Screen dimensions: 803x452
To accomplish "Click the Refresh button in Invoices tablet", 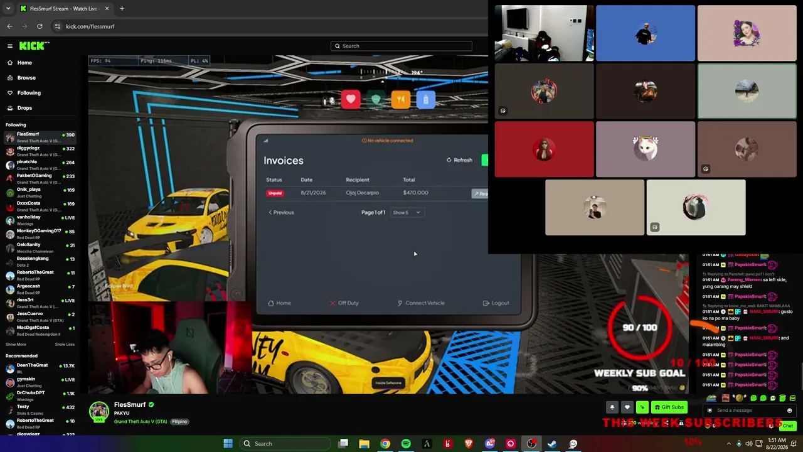I will (x=459, y=160).
